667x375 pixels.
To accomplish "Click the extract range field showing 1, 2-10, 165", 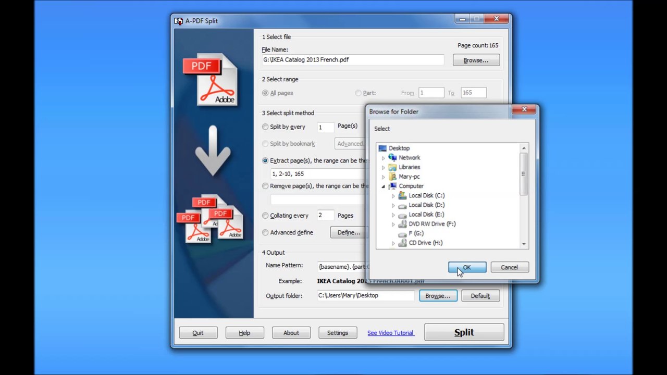I will point(318,174).
